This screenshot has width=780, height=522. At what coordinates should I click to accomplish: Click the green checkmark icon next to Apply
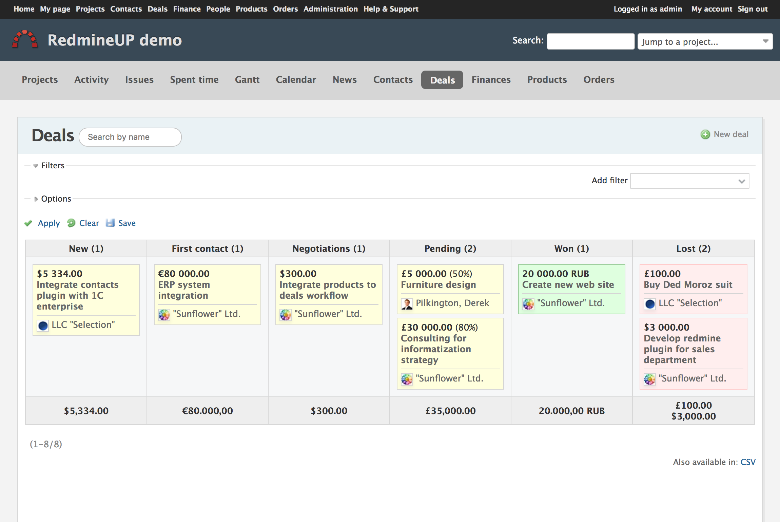28,223
